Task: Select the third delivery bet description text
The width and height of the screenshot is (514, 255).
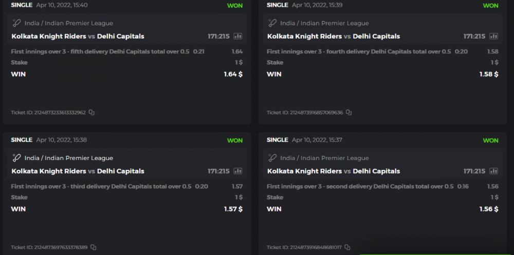Action: pos(101,186)
